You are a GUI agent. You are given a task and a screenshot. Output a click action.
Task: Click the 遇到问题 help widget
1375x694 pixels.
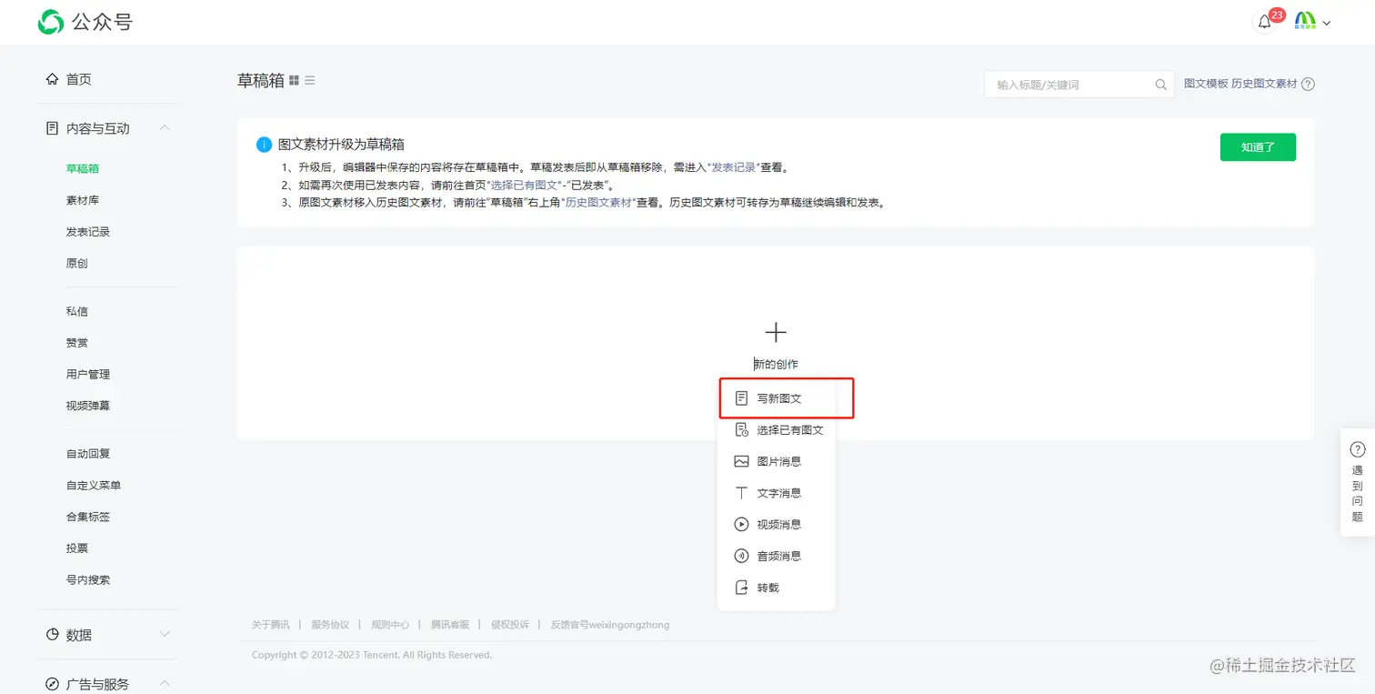1358,482
